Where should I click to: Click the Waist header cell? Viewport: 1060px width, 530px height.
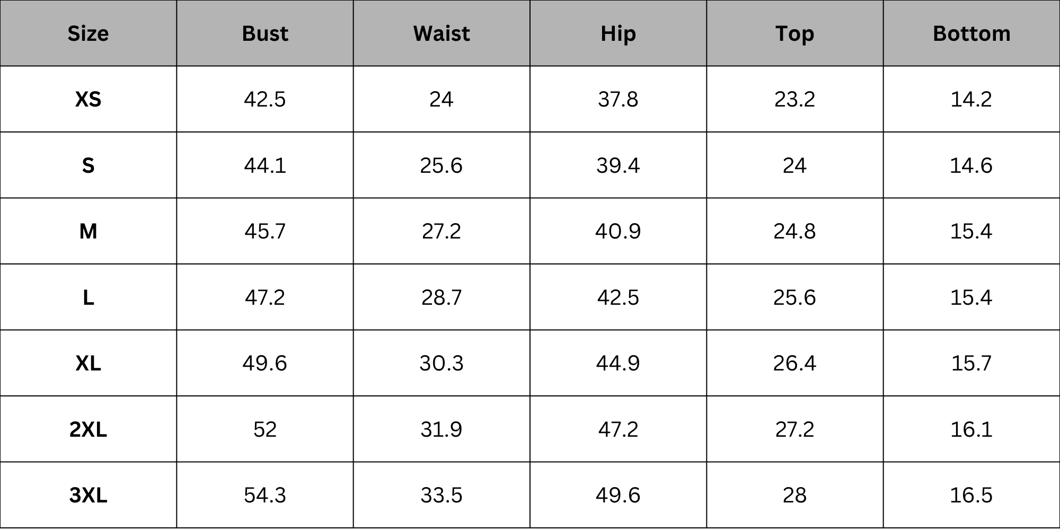point(441,33)
